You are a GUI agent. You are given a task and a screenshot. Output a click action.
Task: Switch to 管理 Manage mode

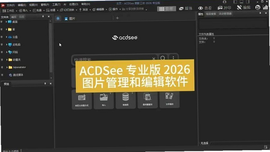coord(166,9)
